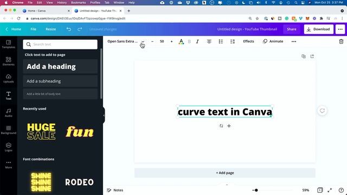Add a heading to the page
Viewport: 347px width, 195px height.
click(60, 66)
